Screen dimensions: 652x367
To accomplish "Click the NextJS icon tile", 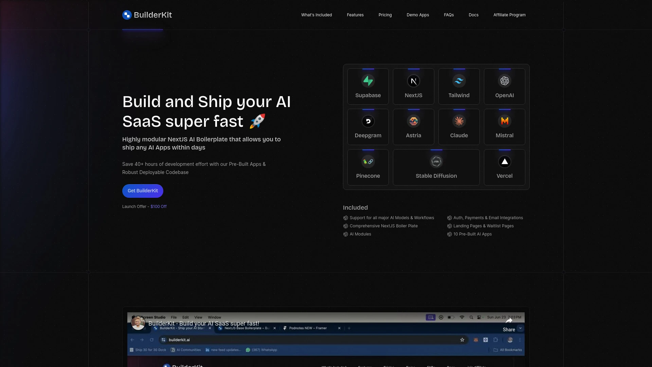I will [x=413, y=81].
